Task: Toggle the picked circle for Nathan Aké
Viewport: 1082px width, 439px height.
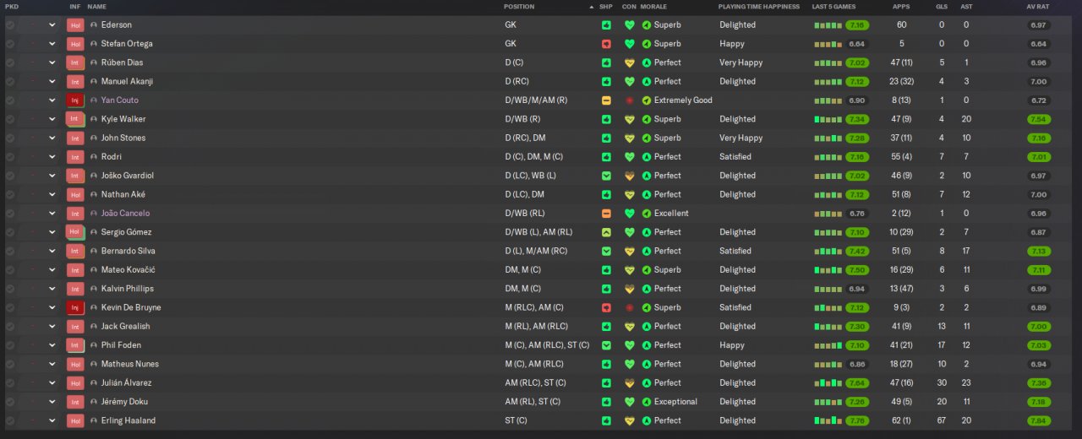Action: click(x=10, y=195)
